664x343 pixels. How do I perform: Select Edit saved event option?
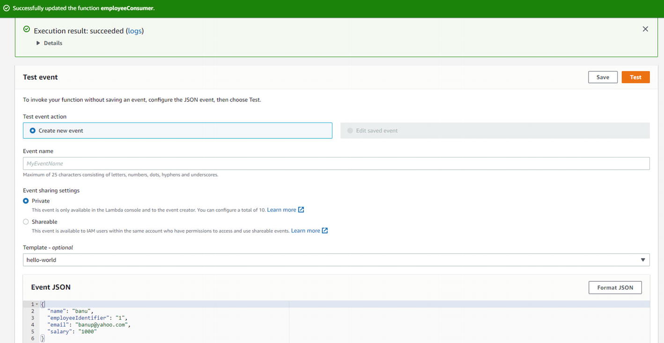350,131
